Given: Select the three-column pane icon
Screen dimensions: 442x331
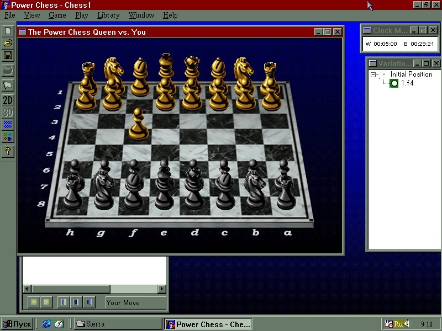Looking at the screenshot, I should [x=89, y=302].
